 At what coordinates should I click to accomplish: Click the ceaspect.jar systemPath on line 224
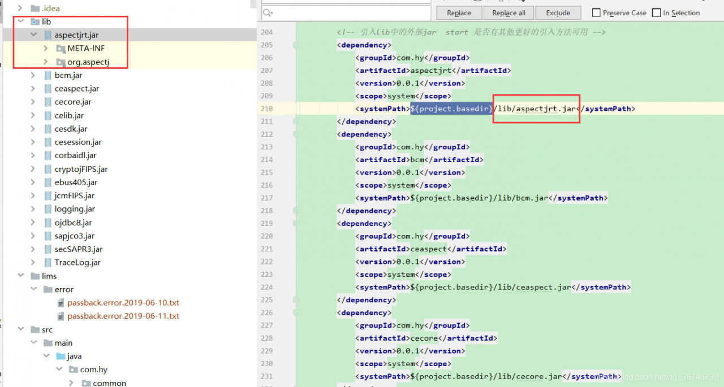click(x=491, y=288)
